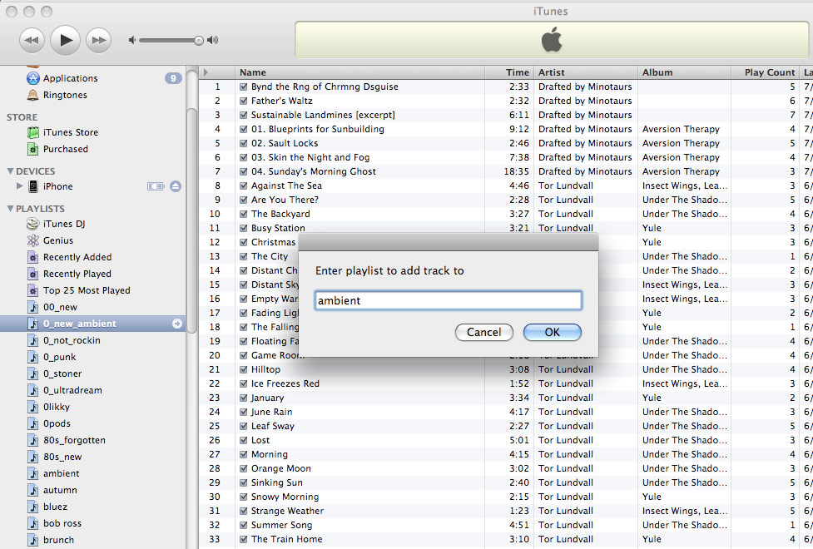
Task: Open the Top 25 Most Played icon
Action: pyautogui.click(x=33, y=290)
